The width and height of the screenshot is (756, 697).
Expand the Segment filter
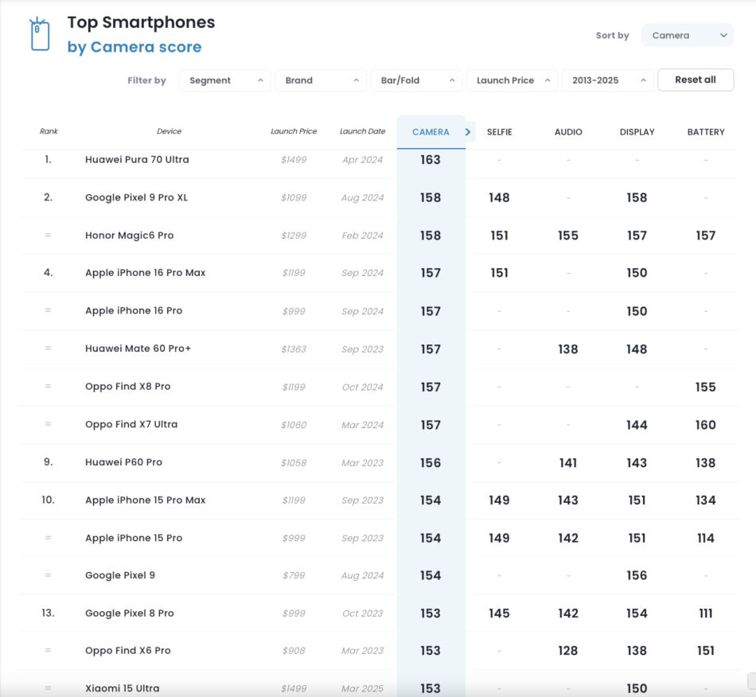point(224,80)
